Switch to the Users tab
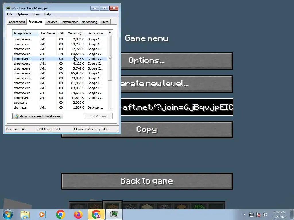 click(105, 22)
